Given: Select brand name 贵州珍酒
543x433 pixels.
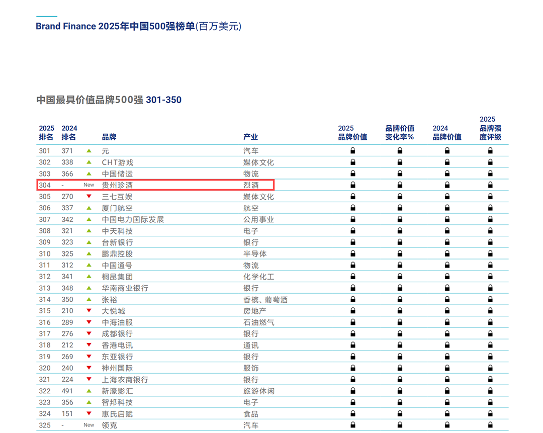Looking at the screenshot, I should pyautogui.click(x=117, y=186).
